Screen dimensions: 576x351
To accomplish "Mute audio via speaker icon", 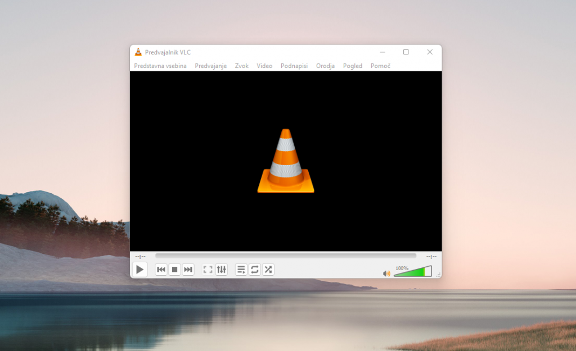I will pyautogui.click(x=386, y=273).
